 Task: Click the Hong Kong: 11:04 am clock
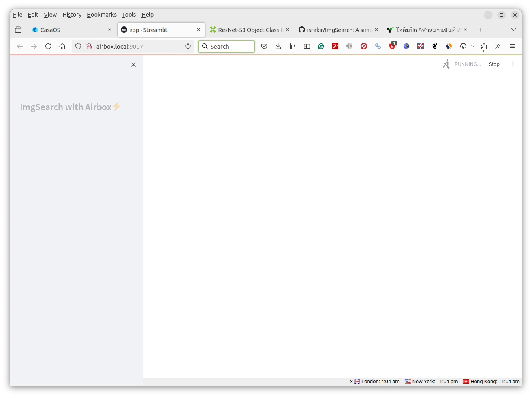point(491,382)
